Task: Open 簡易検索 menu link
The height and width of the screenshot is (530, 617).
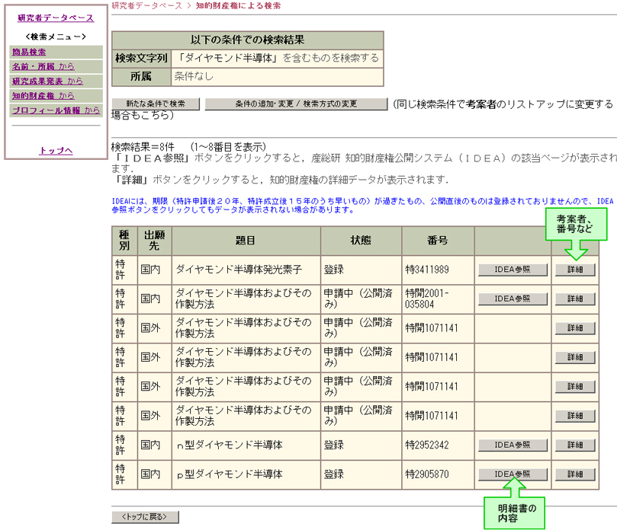Action: click(x=29, y=52)
